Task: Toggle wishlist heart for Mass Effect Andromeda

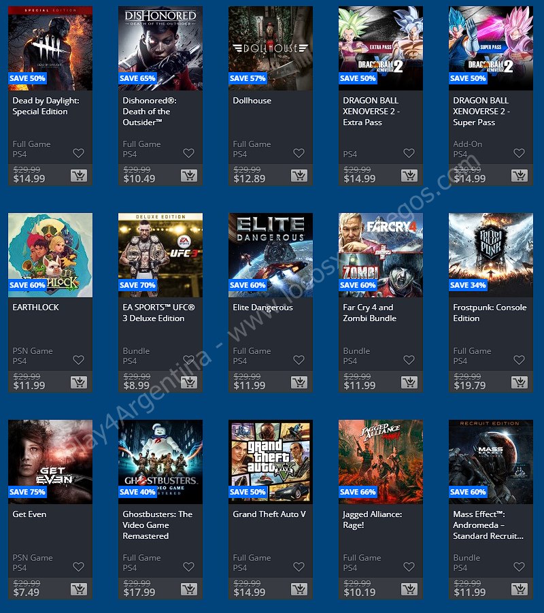Action: [519, 567]
